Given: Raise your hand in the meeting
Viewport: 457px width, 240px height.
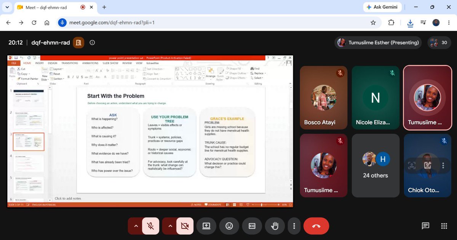Looking at the screenshot, I should [x=275, y=226].
